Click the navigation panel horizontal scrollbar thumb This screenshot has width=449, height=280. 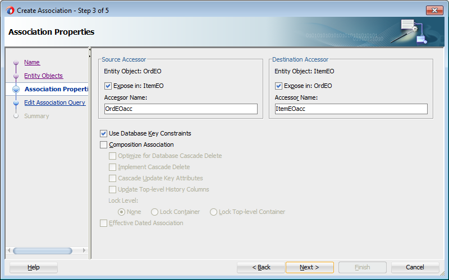(43, 250)
